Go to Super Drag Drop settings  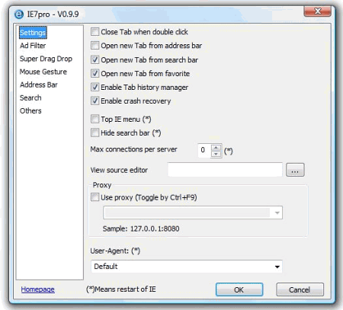coord(46,59)
